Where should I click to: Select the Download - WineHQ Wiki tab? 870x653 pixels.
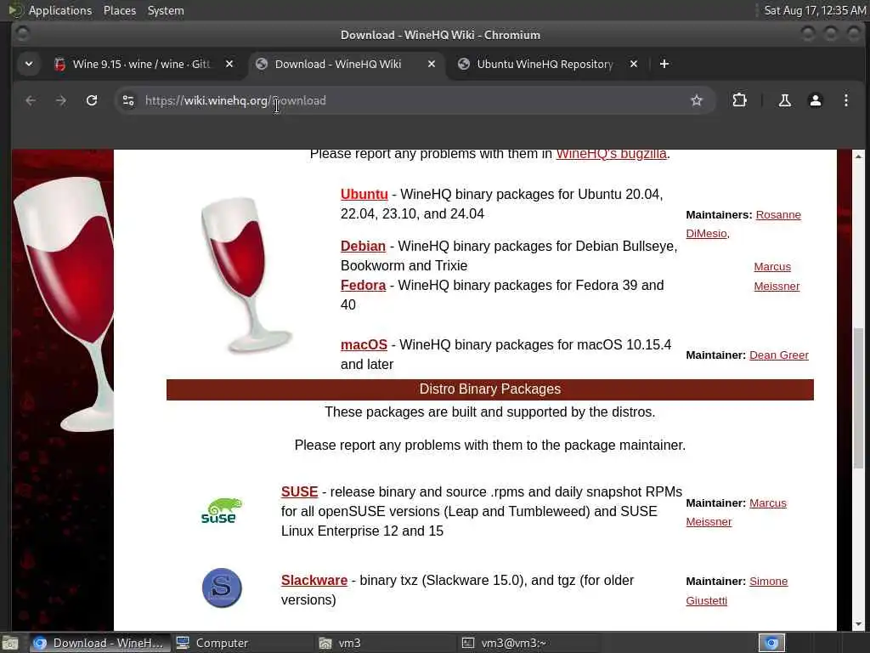pyautogui.click(x=347, y=64)
